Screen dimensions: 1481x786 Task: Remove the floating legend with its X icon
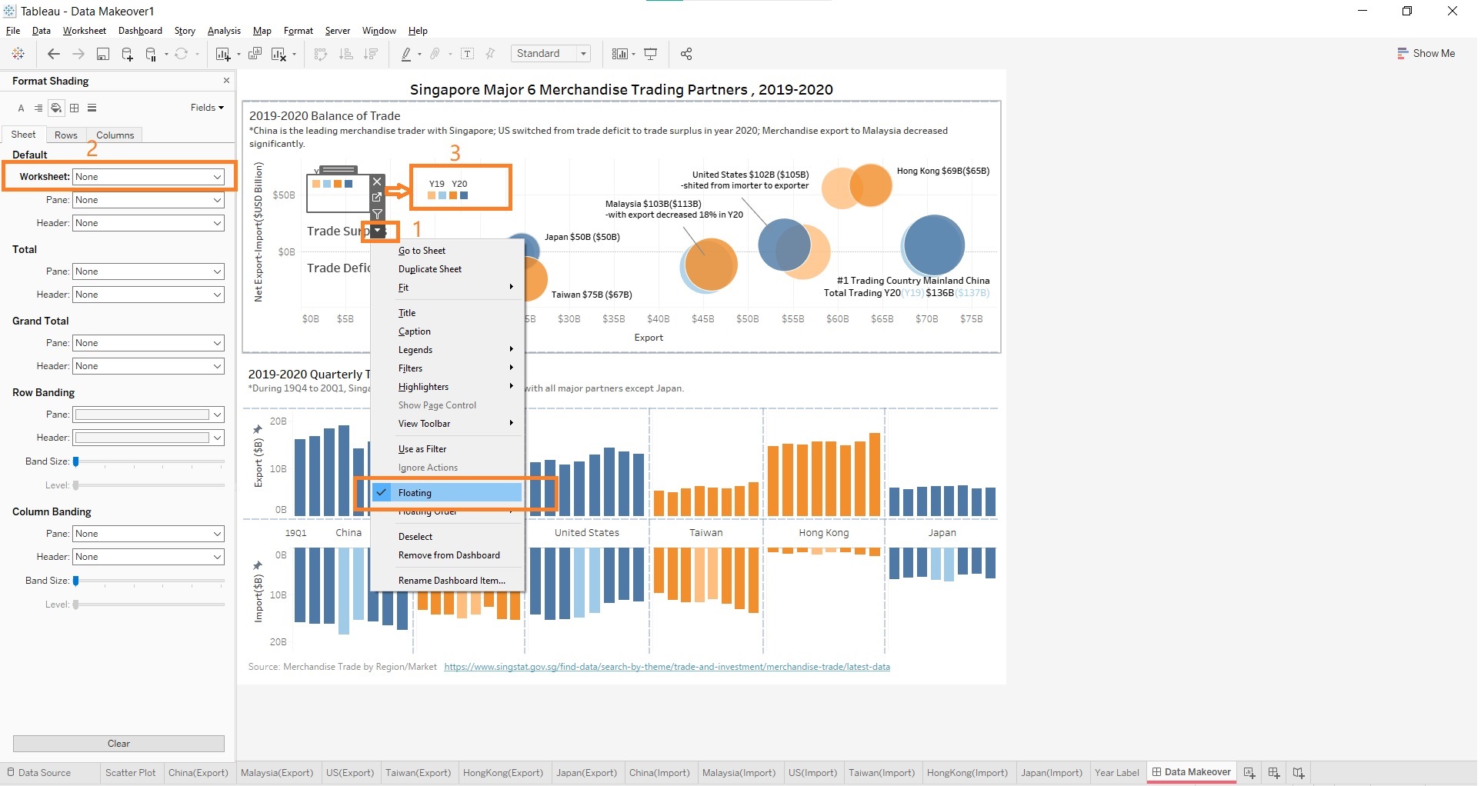coord(377,182)
